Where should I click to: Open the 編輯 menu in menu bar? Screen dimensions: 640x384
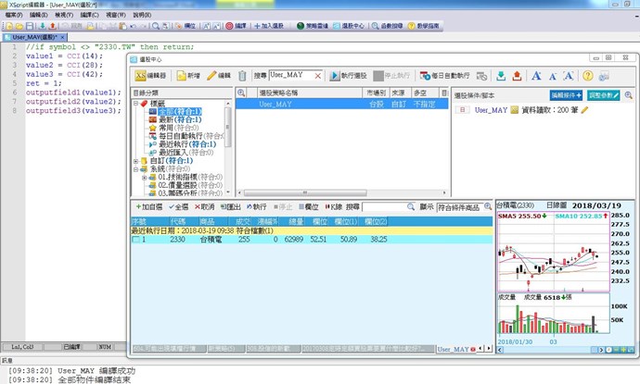[x=40, y=16]
